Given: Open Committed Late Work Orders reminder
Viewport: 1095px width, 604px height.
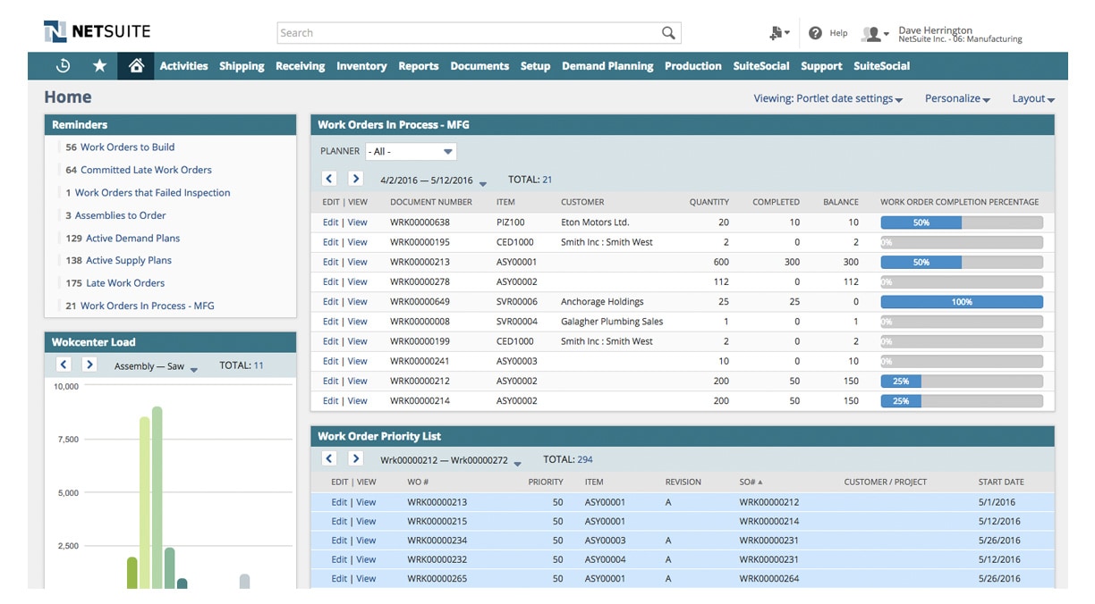Looking at the screenshot, I should [x=146, y=170].
